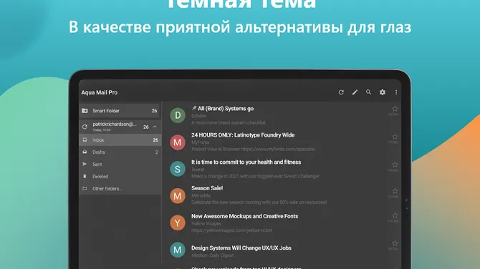This screenshot has width=480, height=269.
Task: Star the 'Design Systems Will Change' email
Action: [395, 243]
